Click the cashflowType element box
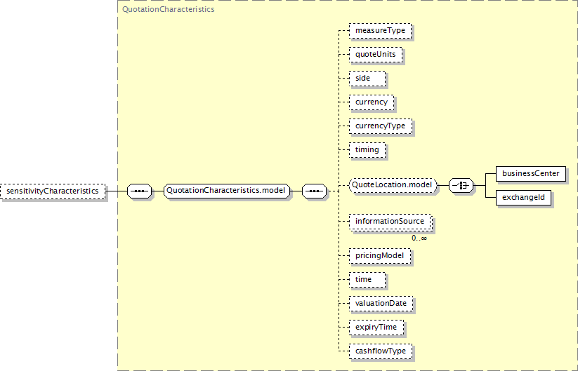Viewport: 578px width, 371px height. 381,351
